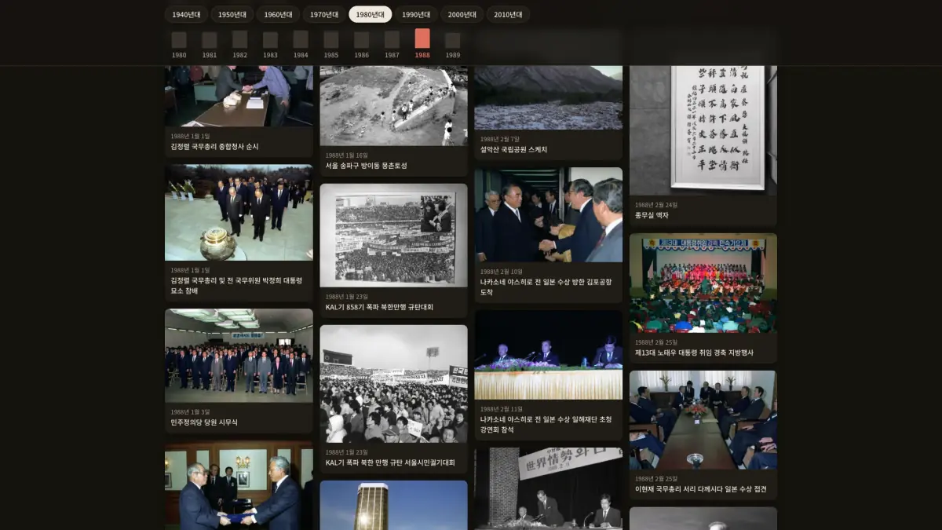The image size is (942, 530).
Task: Pick year 1986 on the timeline
Action: coord(361,45)
